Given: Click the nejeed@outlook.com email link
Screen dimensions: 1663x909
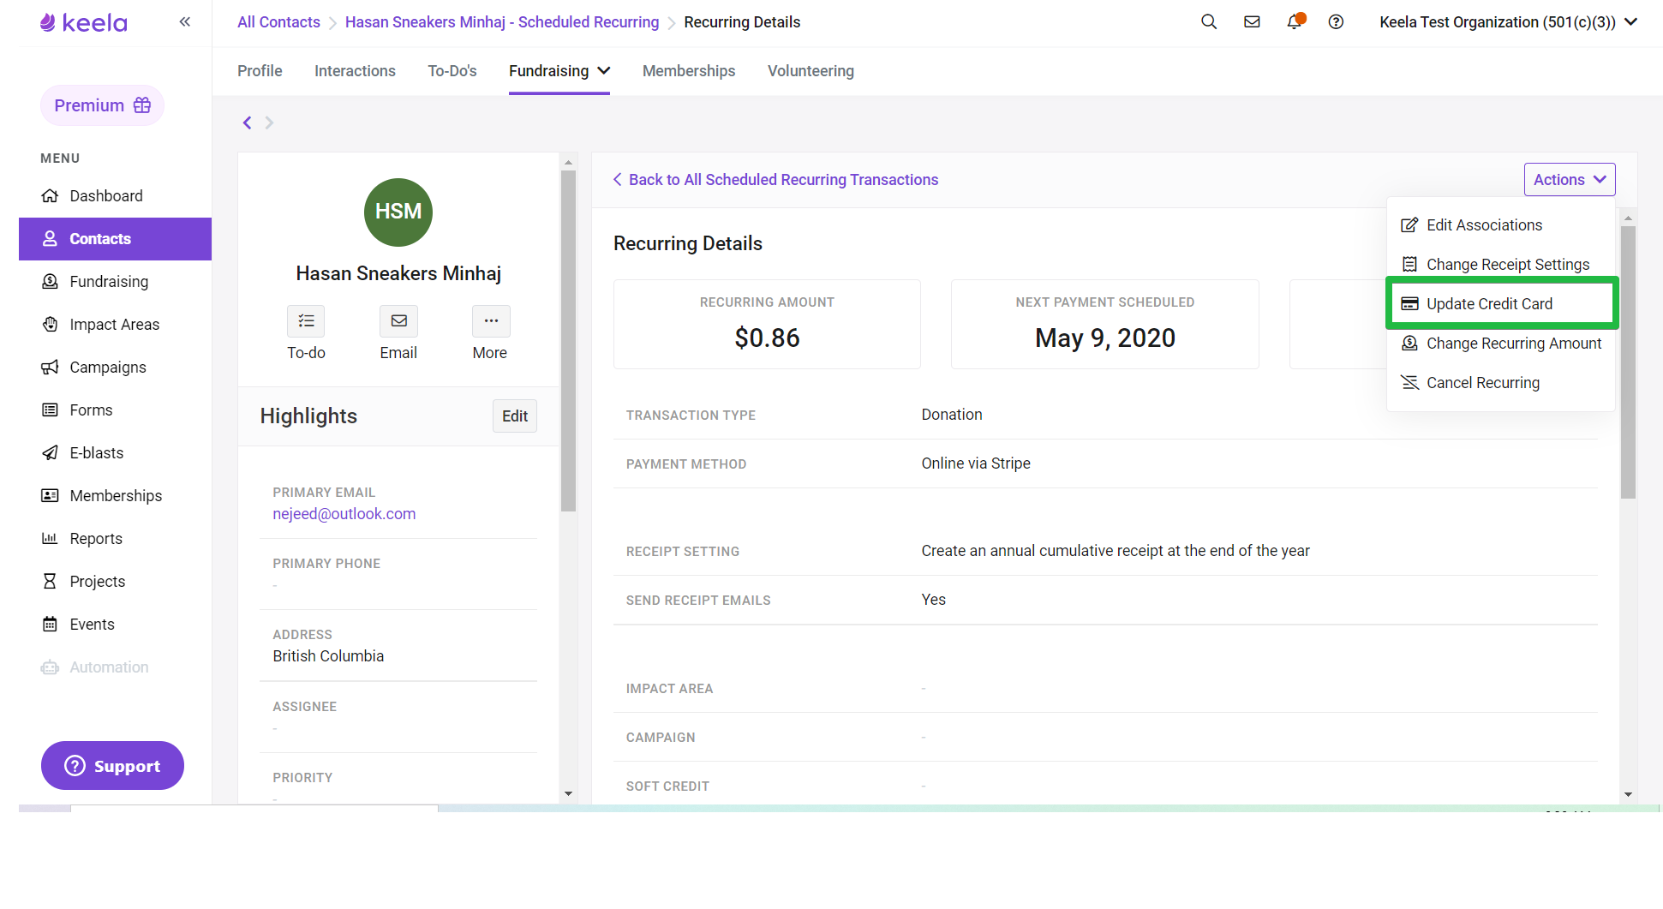Looking at the screenshot, I should point(344,514).
